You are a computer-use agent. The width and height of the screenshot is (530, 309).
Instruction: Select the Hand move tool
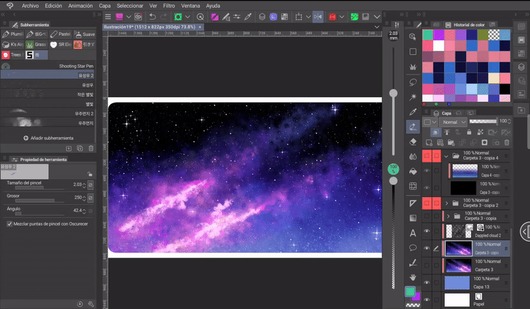[x=413, y=277]
